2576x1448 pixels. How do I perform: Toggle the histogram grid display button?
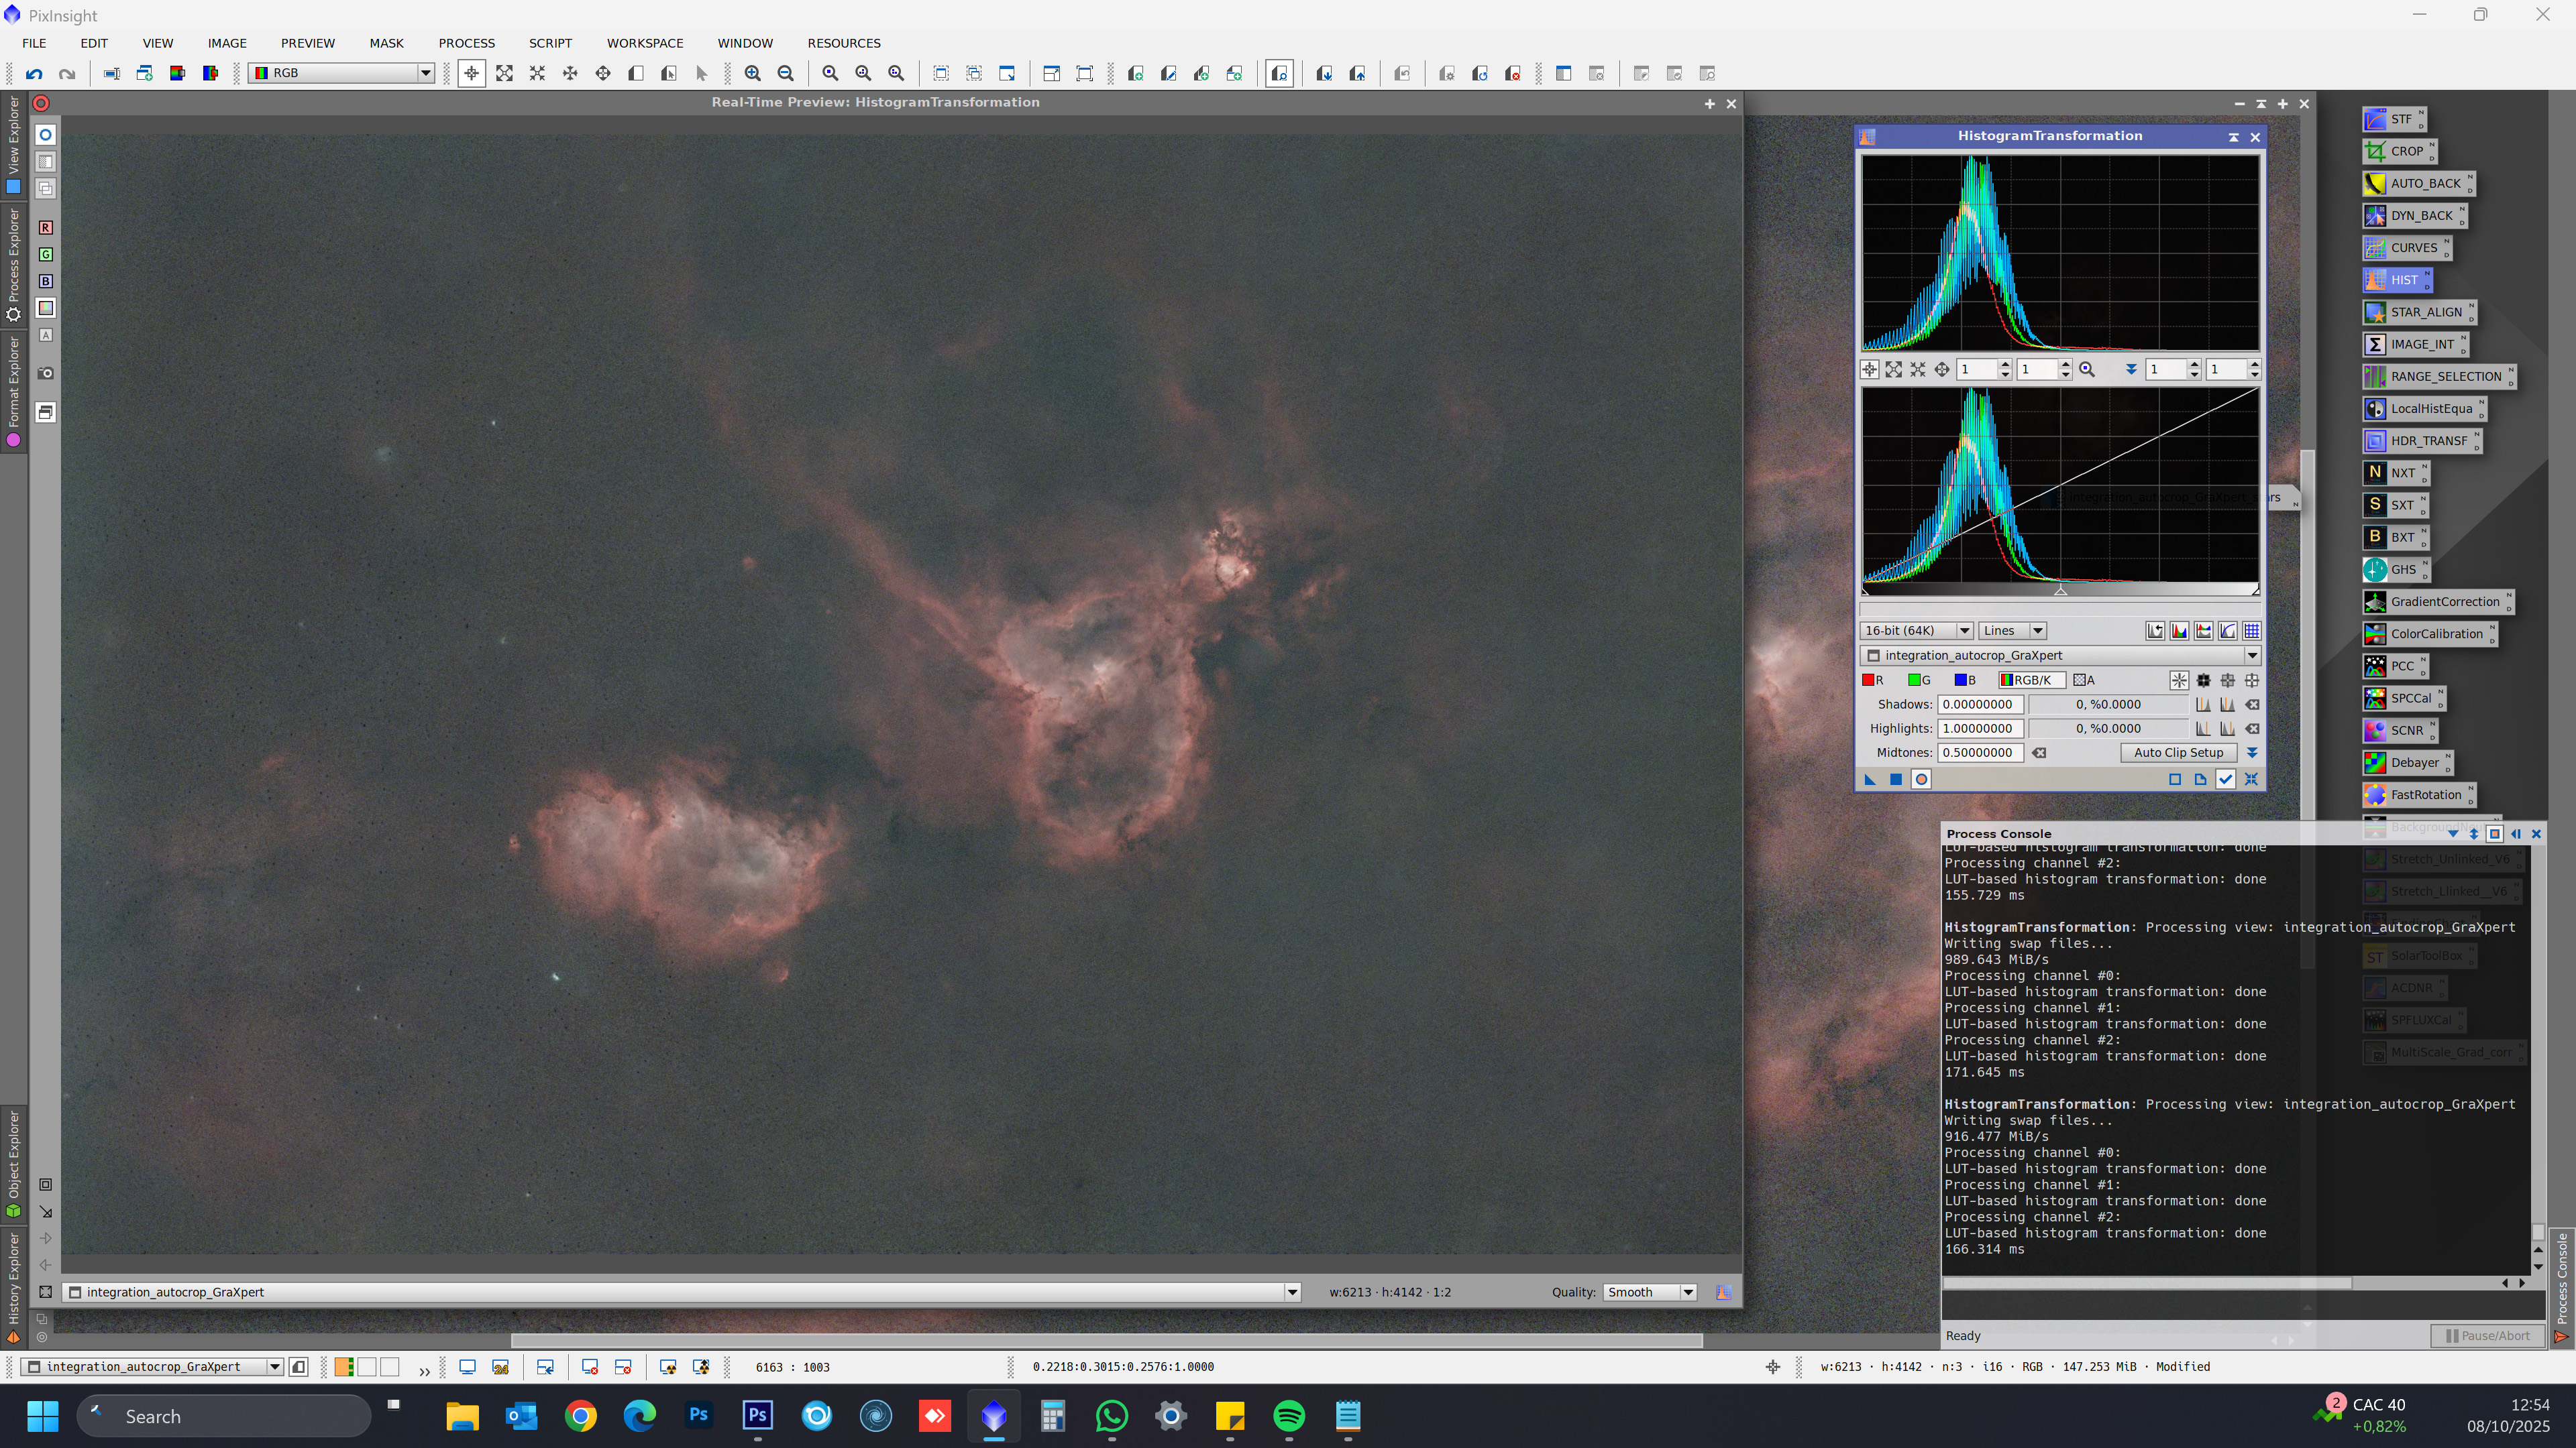click(x=2252, y=631)
